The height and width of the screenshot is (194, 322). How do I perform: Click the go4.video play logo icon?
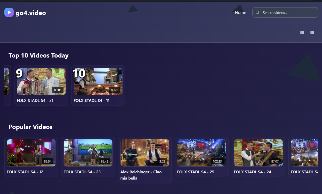click(x=9, y=12)
